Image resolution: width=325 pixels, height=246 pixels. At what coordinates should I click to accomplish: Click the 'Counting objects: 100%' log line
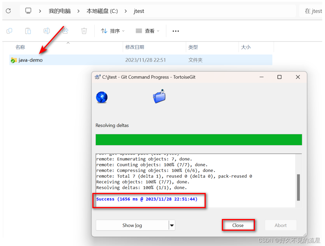pyautogui.click(x=152, y=165)
